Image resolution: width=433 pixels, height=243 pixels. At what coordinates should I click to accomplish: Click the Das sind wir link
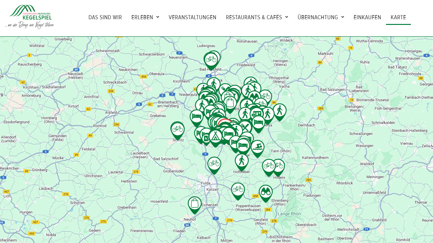click(105, 17)
